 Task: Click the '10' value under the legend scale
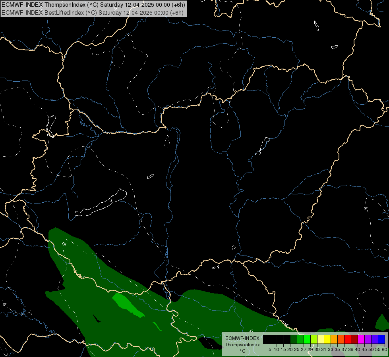[x=277, y=349]
